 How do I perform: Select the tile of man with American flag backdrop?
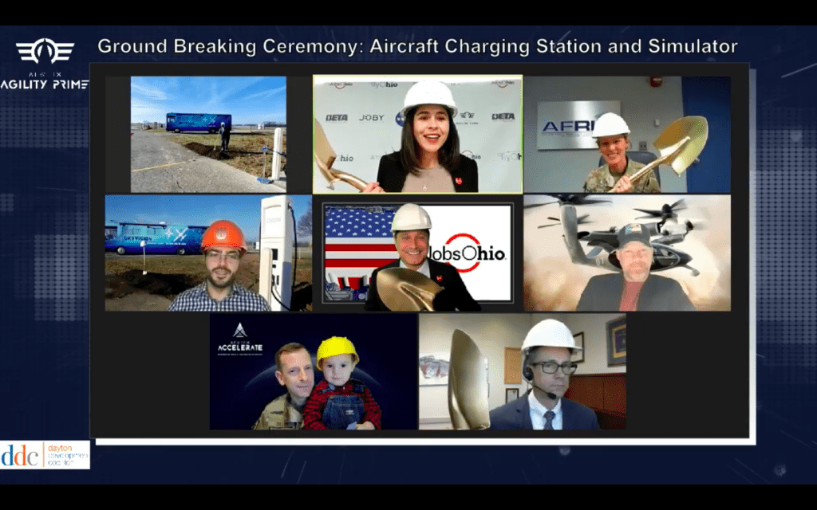(x=418, y=253)
